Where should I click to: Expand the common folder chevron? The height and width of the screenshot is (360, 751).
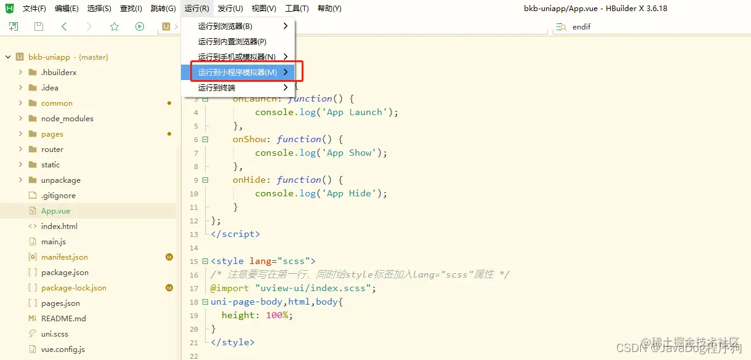[x=20, y=103]
